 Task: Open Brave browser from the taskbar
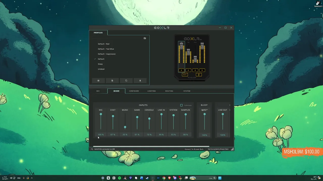[169, 178]
